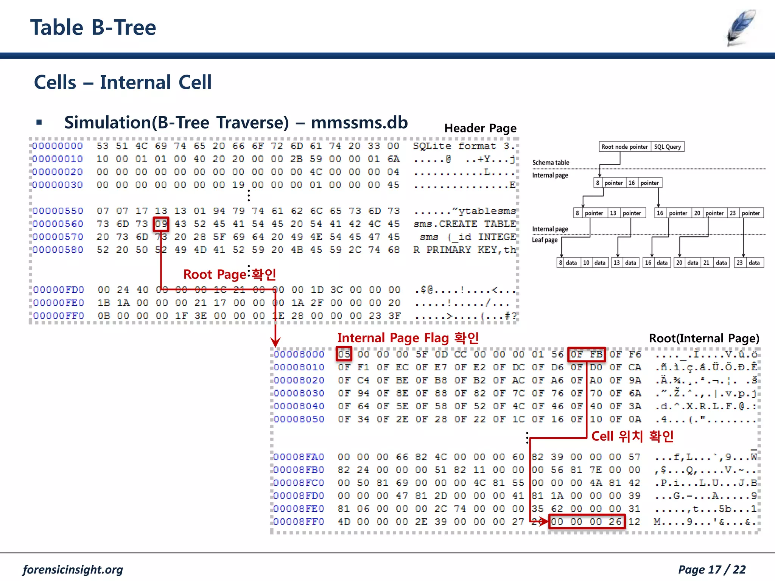Click the 'Cells – Internal Cell' heading

123,82
